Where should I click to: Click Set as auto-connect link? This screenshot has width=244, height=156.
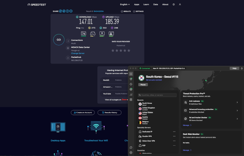pos(154,80)
